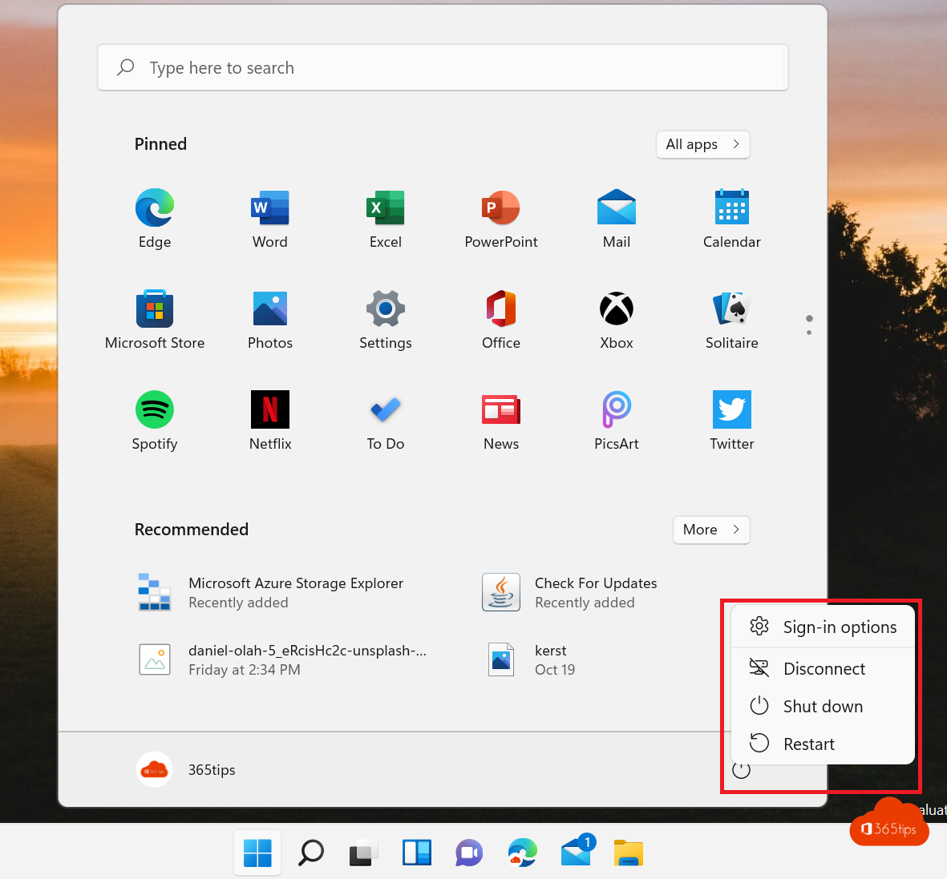This screenshot has width=947, height=879.
Task: Choose Shut down in the power menu
Action: coord(823,706)
